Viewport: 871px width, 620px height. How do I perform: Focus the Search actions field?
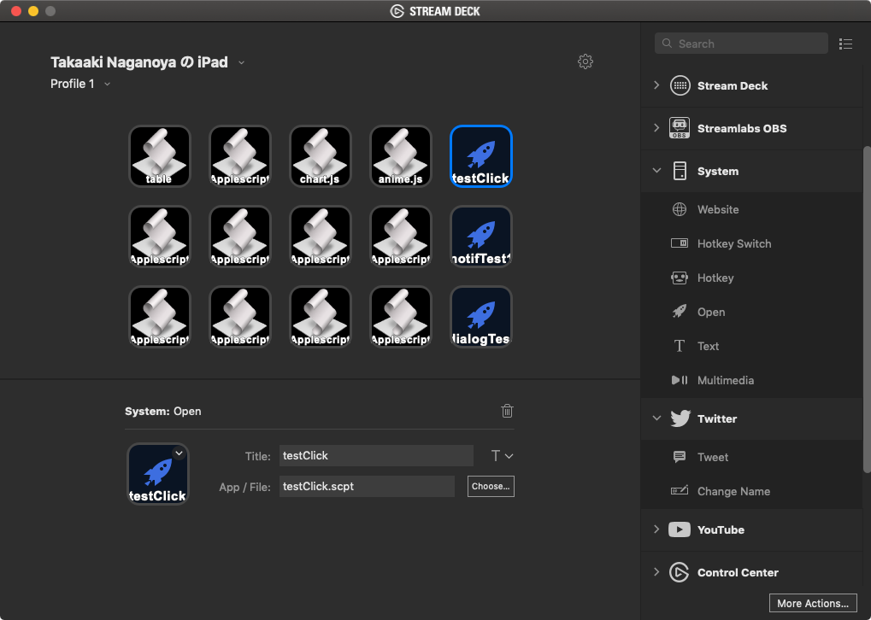pyautogui.click(x=741, y=44)
